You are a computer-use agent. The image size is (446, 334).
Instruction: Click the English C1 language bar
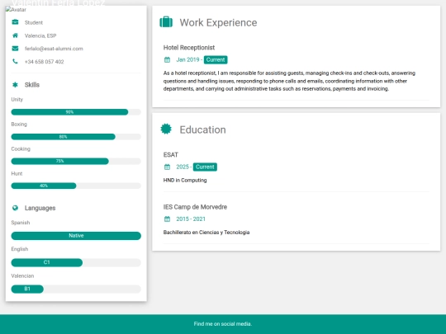pyautogui.click(x=76, y=262)
